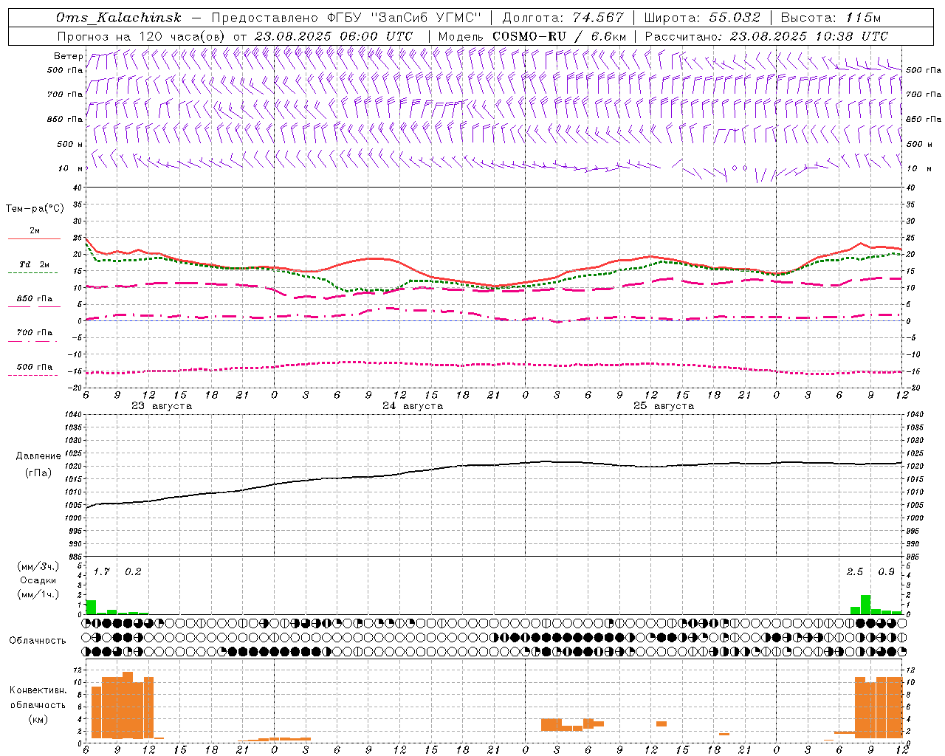Click the 850 гПа temperature legend entry
The height and width of the screenshot is (756, 945).
[x=35, y=299]
